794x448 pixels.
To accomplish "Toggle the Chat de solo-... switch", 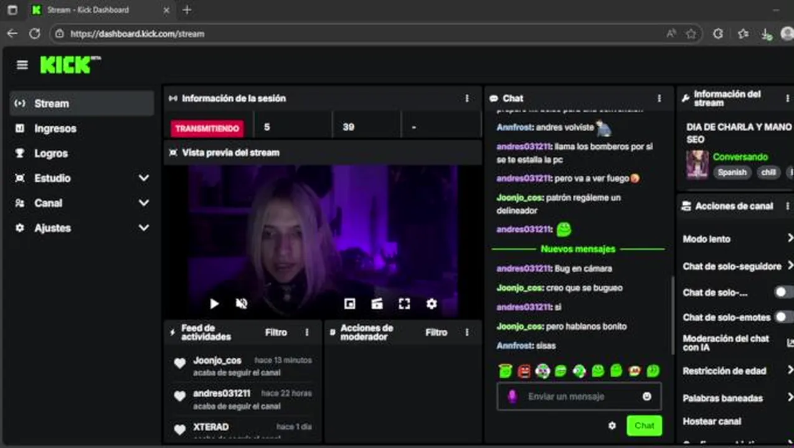I will pos(784,292).
